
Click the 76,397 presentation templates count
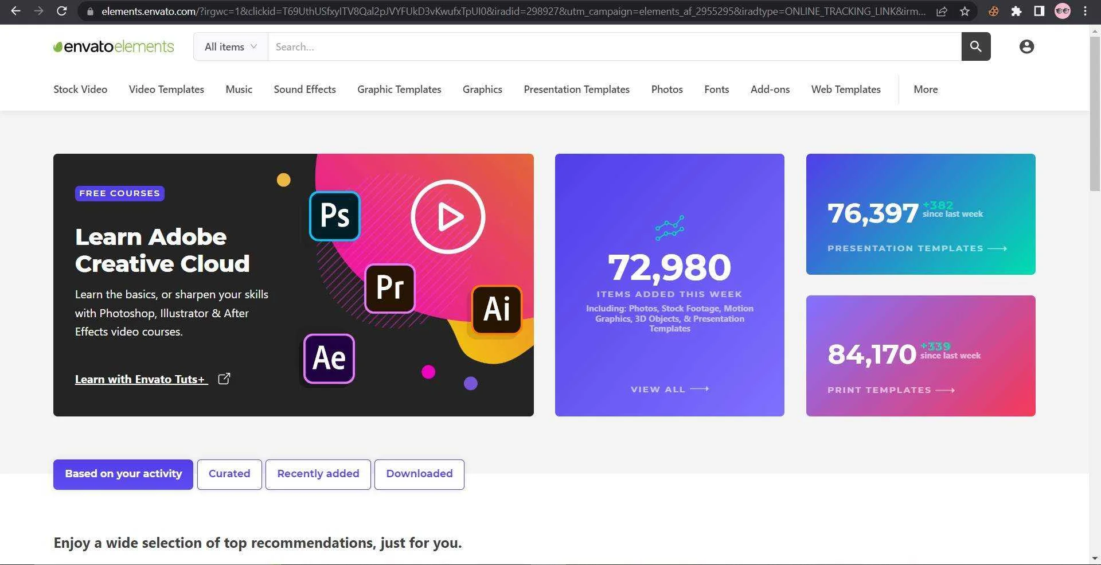pos(873,213)
